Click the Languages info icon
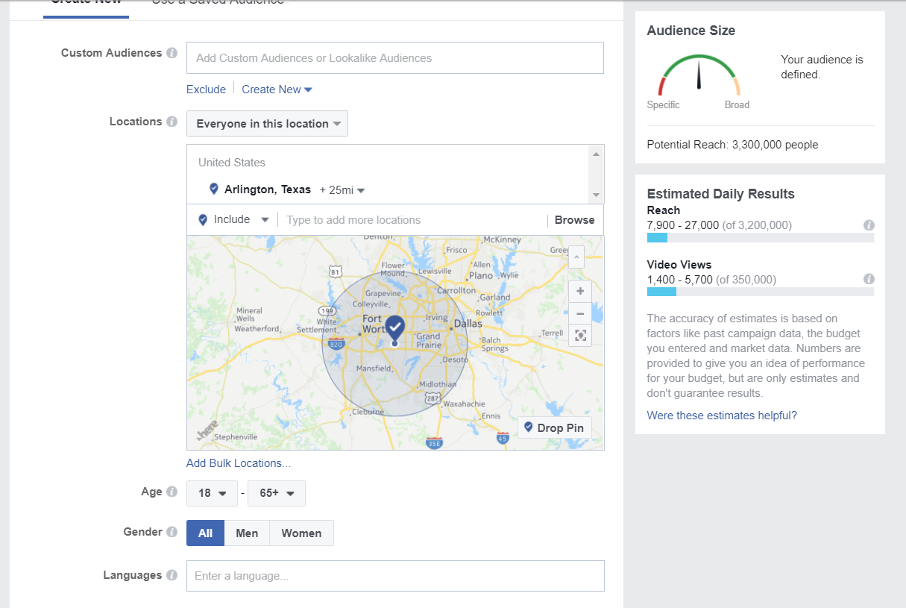906x608 pixels. 172,575
